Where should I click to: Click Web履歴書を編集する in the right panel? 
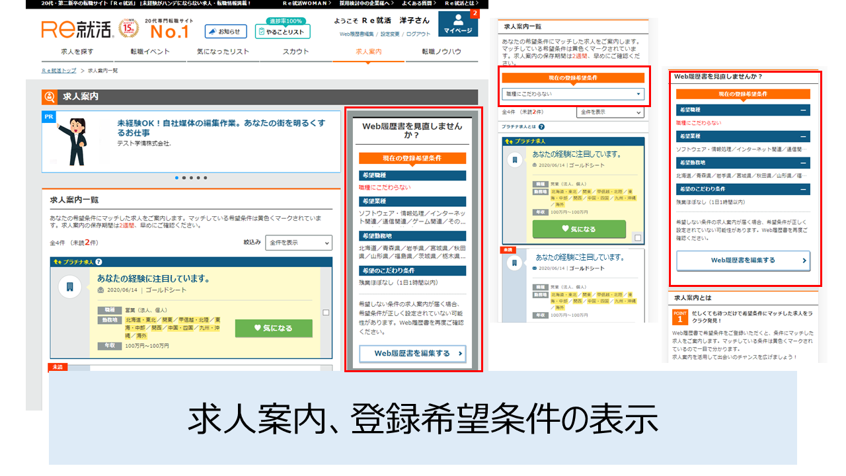click(743, 260)
